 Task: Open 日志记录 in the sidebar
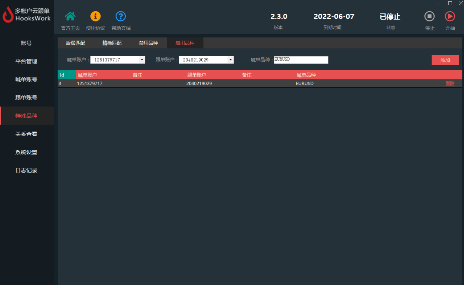[26, 170]
